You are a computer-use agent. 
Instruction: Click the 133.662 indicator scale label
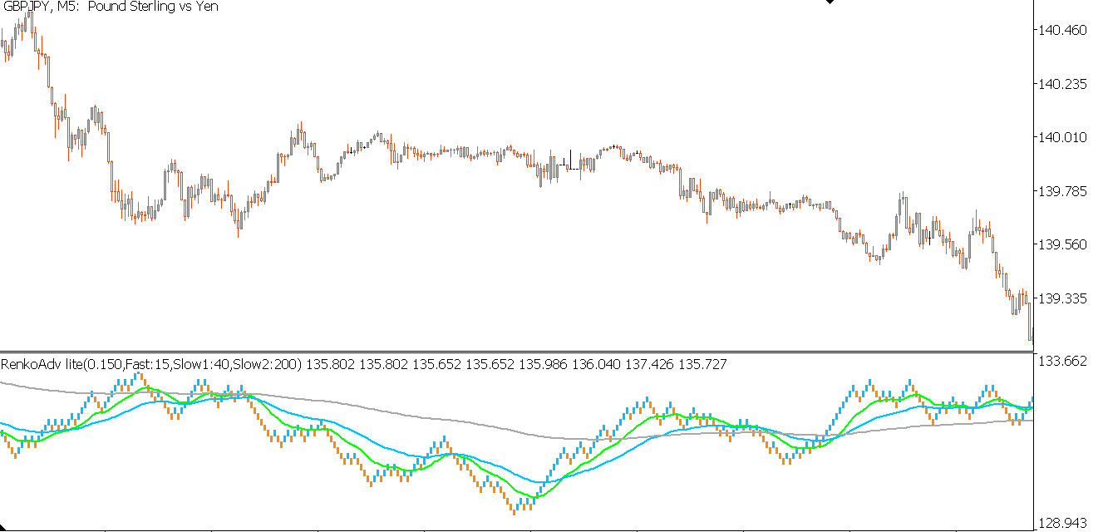coord(1063,361)
